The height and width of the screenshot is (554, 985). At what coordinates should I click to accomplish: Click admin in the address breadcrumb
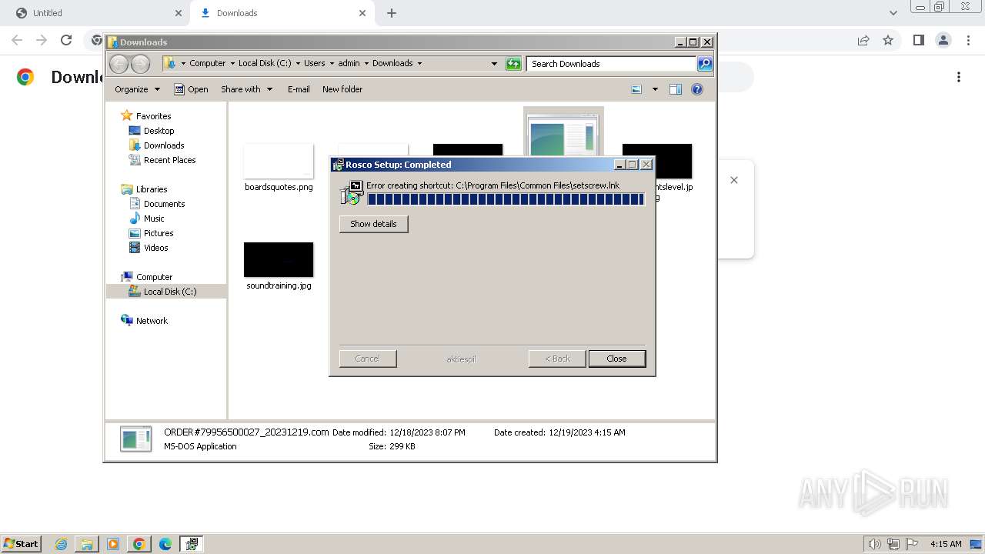coord(349,63)
